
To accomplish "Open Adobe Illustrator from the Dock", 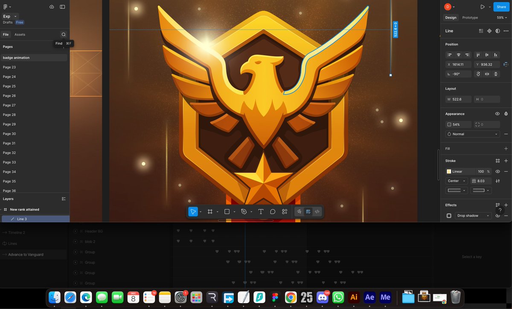I will tap(353, 297).
